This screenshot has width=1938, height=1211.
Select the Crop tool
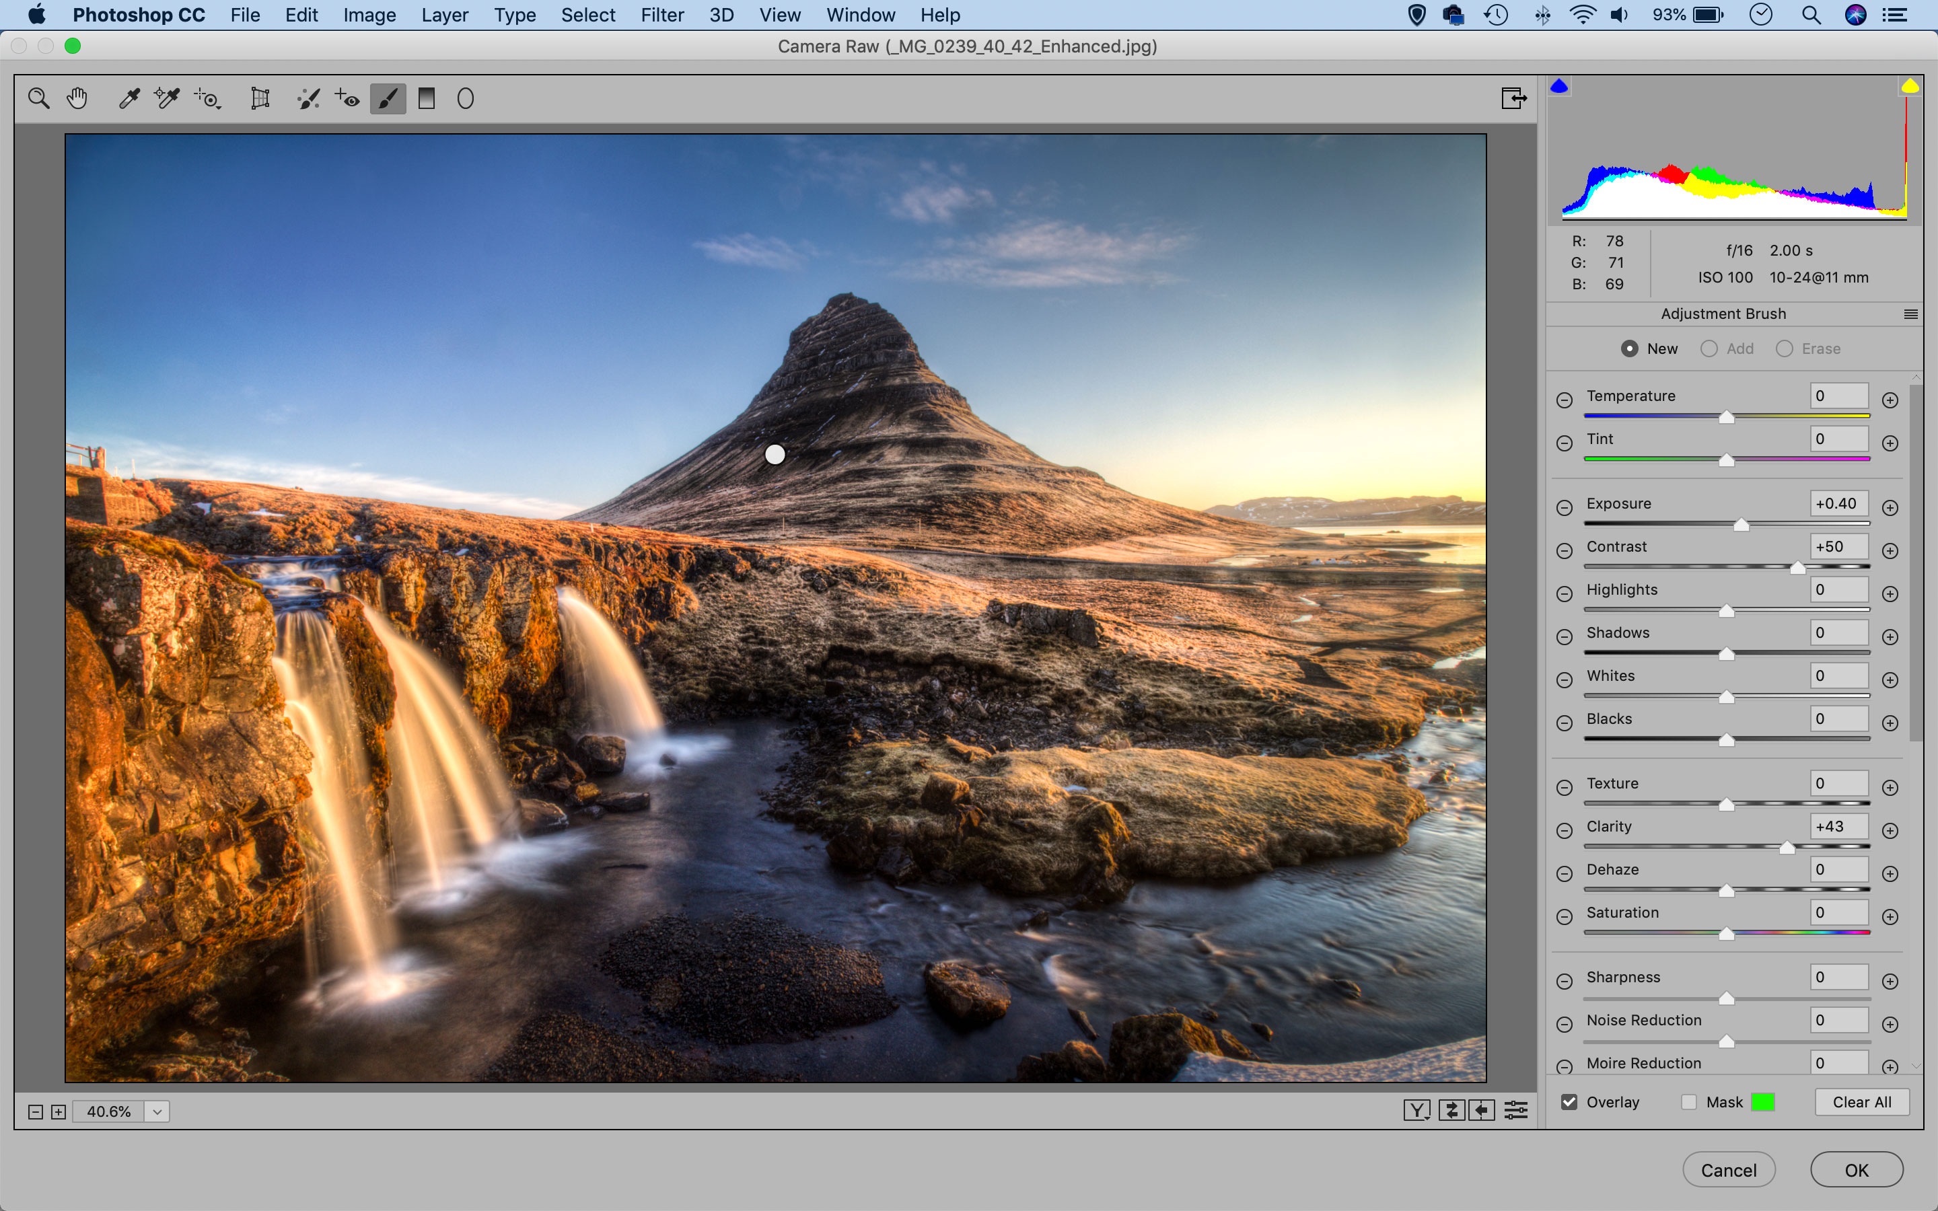click(258, 99)
